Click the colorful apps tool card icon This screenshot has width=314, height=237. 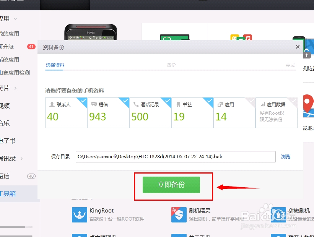pyautogui.click(x=241, y=37)
